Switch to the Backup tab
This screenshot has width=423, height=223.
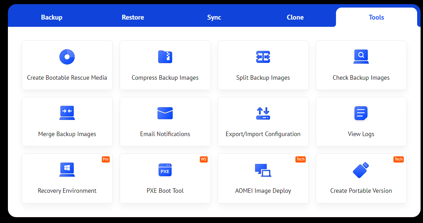tap(52, 17)
